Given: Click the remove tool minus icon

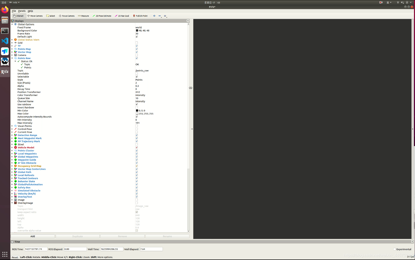Looking at the screenshot, I should pos(160,16).
